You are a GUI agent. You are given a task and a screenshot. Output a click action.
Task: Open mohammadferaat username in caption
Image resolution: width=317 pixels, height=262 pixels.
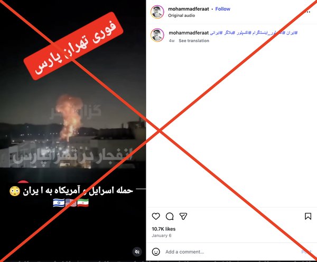click(189, 33)
